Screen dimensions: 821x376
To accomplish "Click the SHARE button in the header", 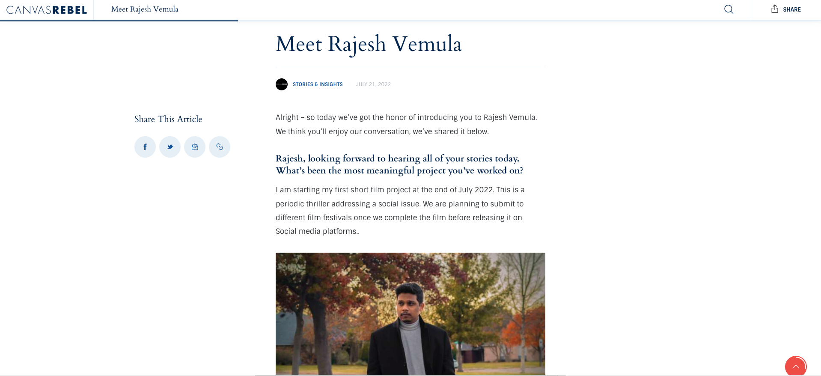I will [786, 9].
